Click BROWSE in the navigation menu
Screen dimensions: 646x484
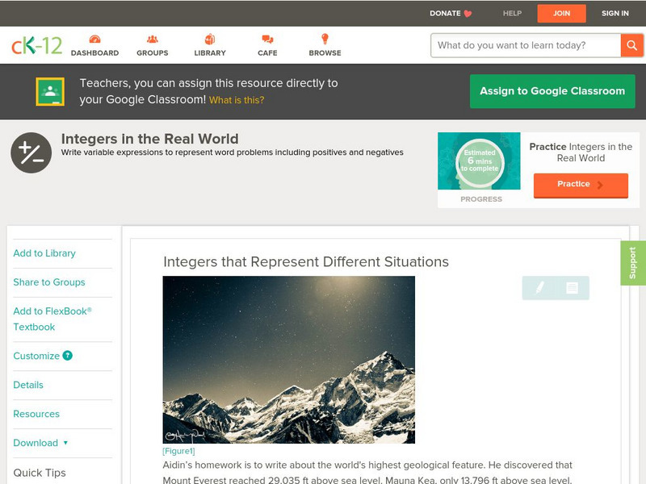(325, 53)
